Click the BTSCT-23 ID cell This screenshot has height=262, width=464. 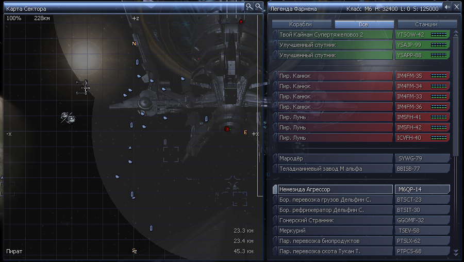pos(422,200)
